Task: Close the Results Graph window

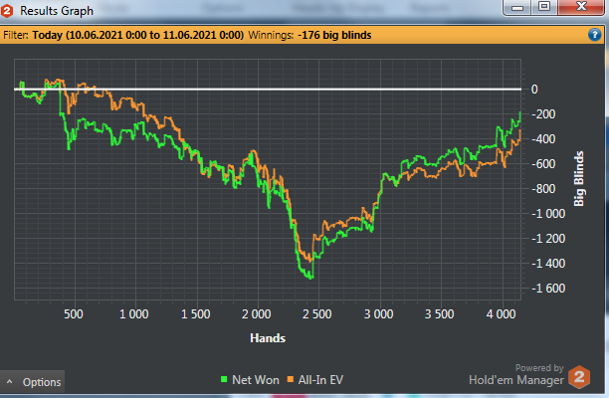Action: click(581, 7)
